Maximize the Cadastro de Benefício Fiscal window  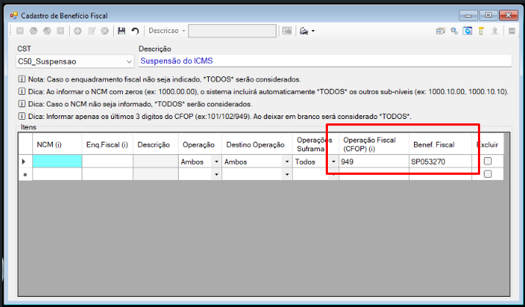(x=488, y=15)
